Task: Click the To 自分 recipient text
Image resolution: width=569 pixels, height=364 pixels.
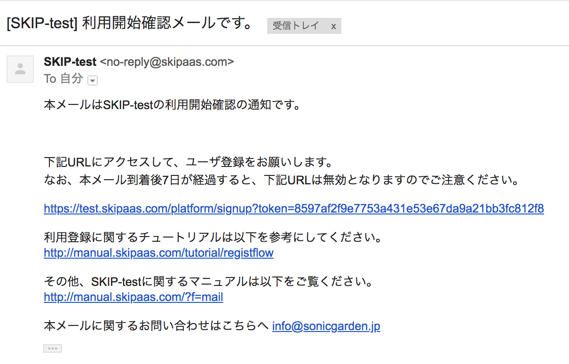Action: (x=63, y=79)
